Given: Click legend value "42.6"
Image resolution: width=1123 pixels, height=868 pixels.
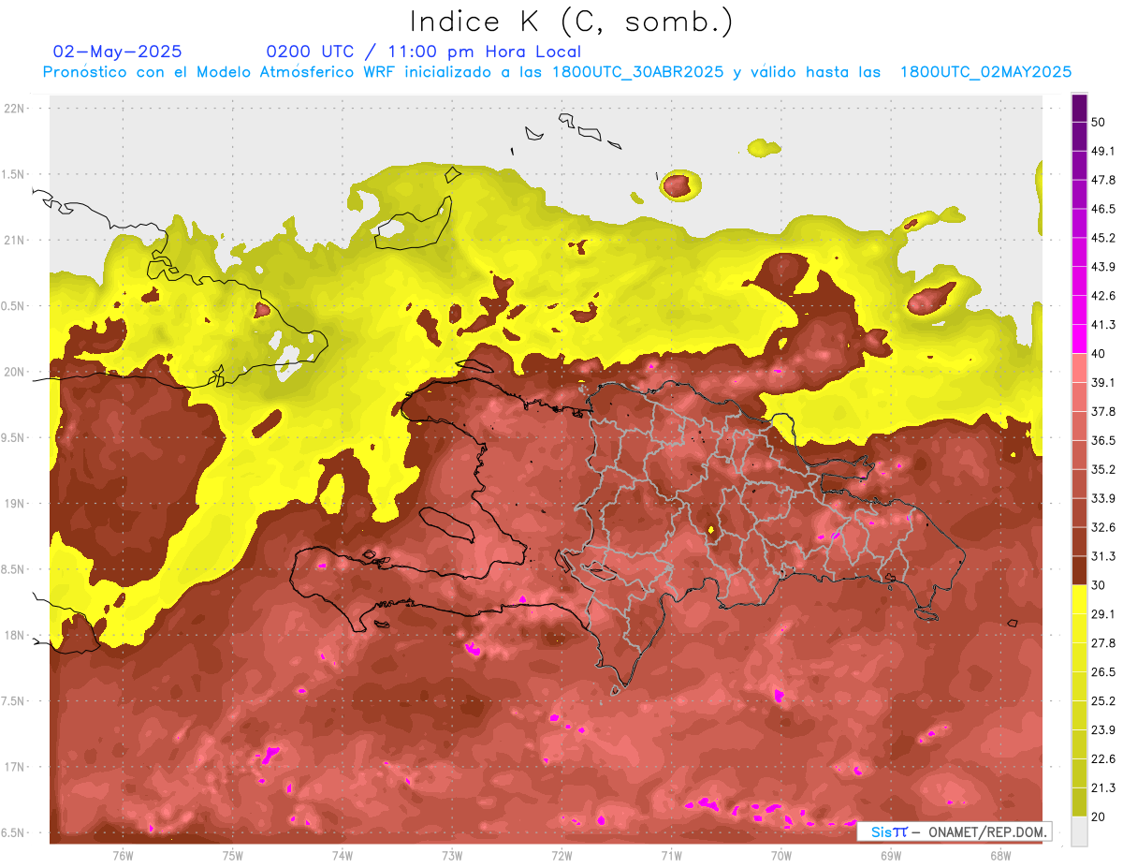Looking at the screenshot, I should tap(1102, 296).
